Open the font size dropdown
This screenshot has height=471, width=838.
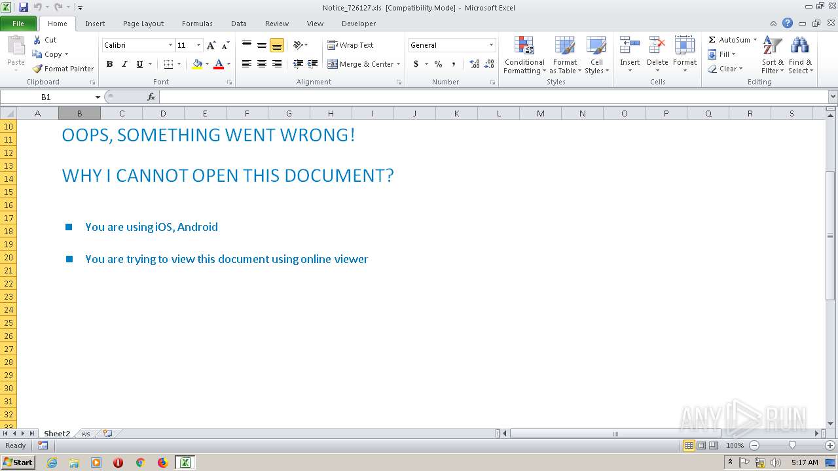click(x=198, y=45)
